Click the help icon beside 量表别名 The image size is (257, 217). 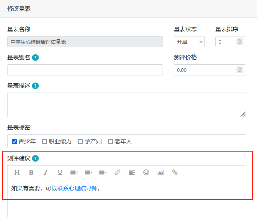35,58
